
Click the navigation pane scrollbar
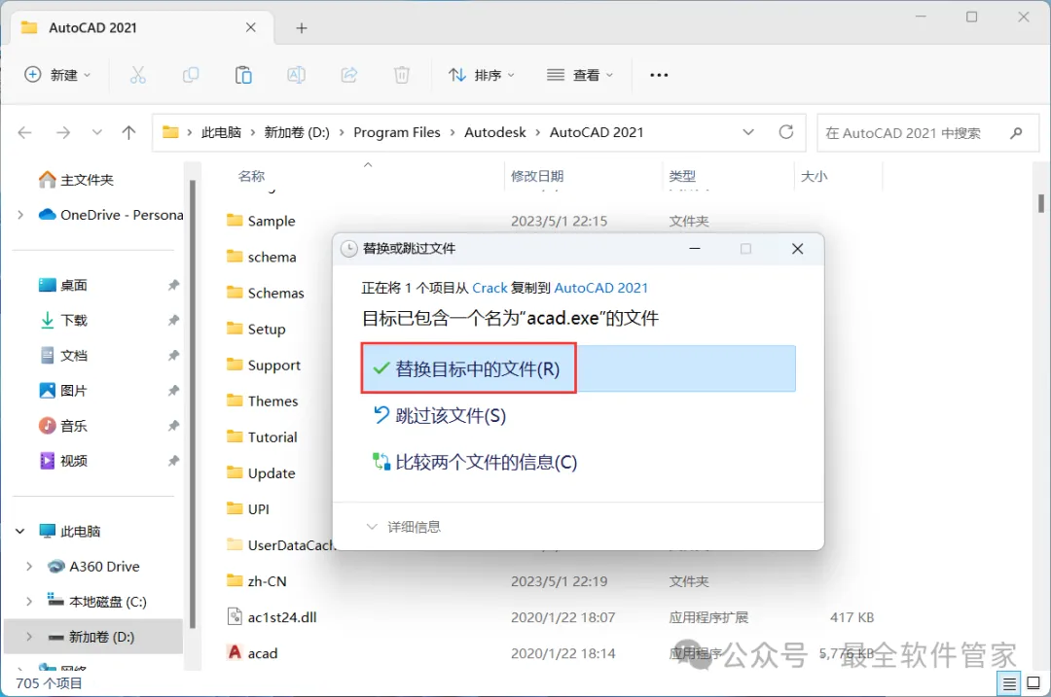pyautogui.click(x=193, y=403)
